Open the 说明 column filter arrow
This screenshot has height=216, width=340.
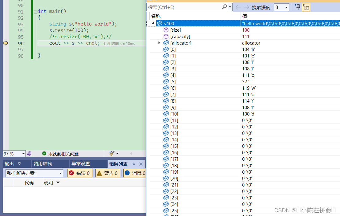(58, 183)
